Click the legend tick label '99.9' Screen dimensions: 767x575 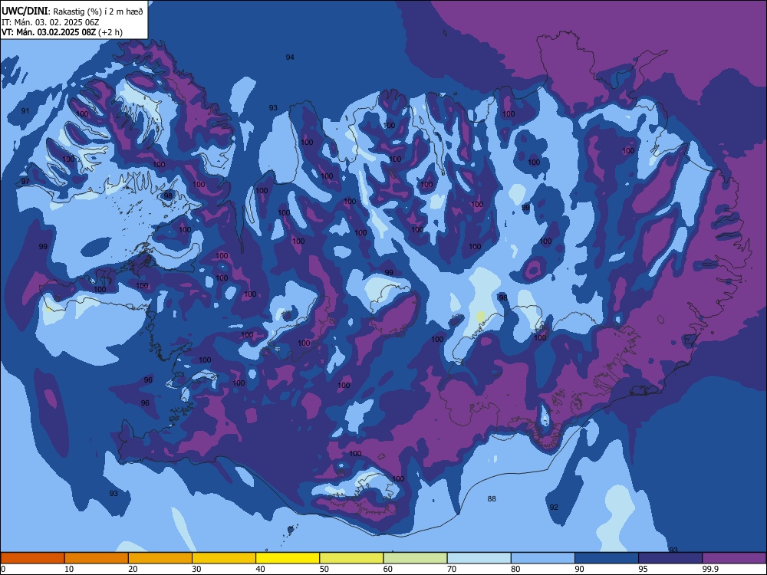[709, 569]
